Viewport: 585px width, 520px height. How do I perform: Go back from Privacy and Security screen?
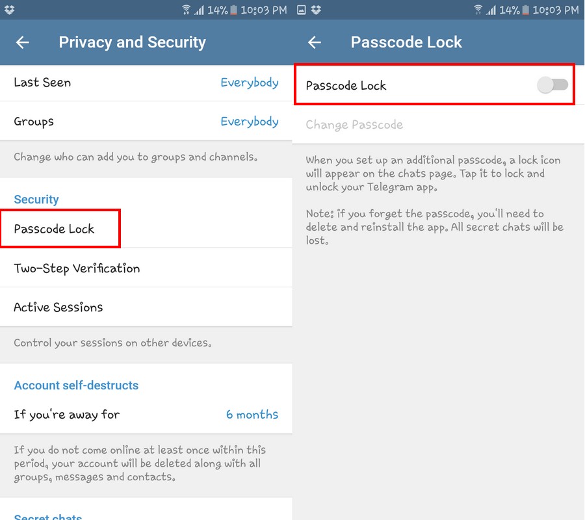(x=22, y=42)
